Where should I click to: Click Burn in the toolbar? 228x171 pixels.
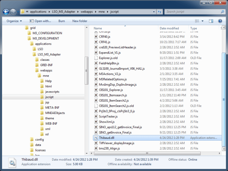coord(61,21)
